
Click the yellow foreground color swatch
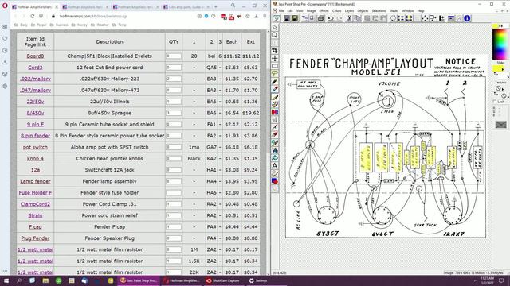click(x=496, y=26)
